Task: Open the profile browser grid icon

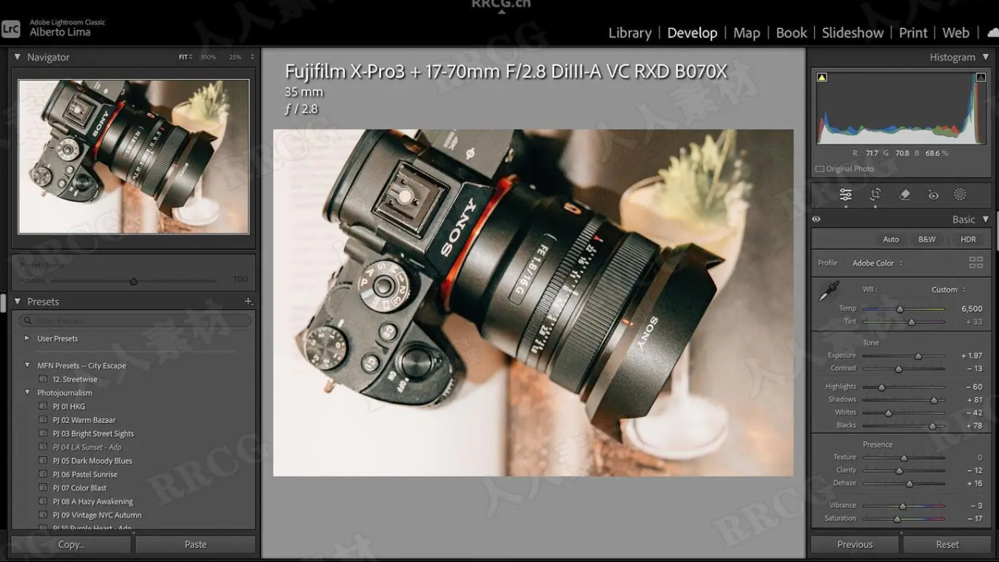Action: click(976, 263)
